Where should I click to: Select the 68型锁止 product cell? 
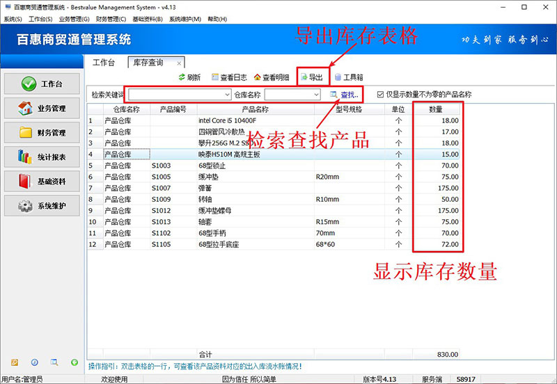(x=256, y=166)
